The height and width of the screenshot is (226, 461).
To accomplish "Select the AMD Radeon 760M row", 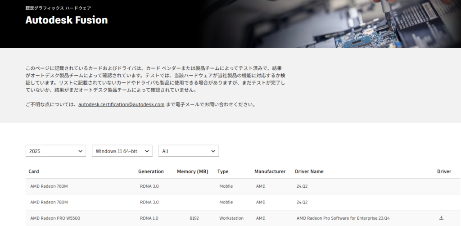I will [x=243, y=186].
